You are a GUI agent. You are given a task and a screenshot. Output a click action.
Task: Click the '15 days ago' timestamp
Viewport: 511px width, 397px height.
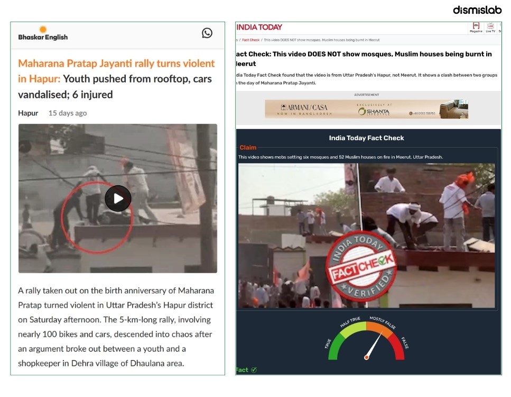click(x=68, y=113)
